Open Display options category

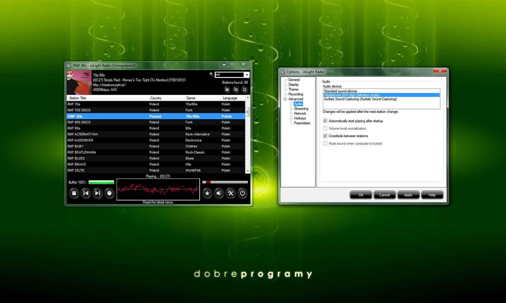coord(294,85)
